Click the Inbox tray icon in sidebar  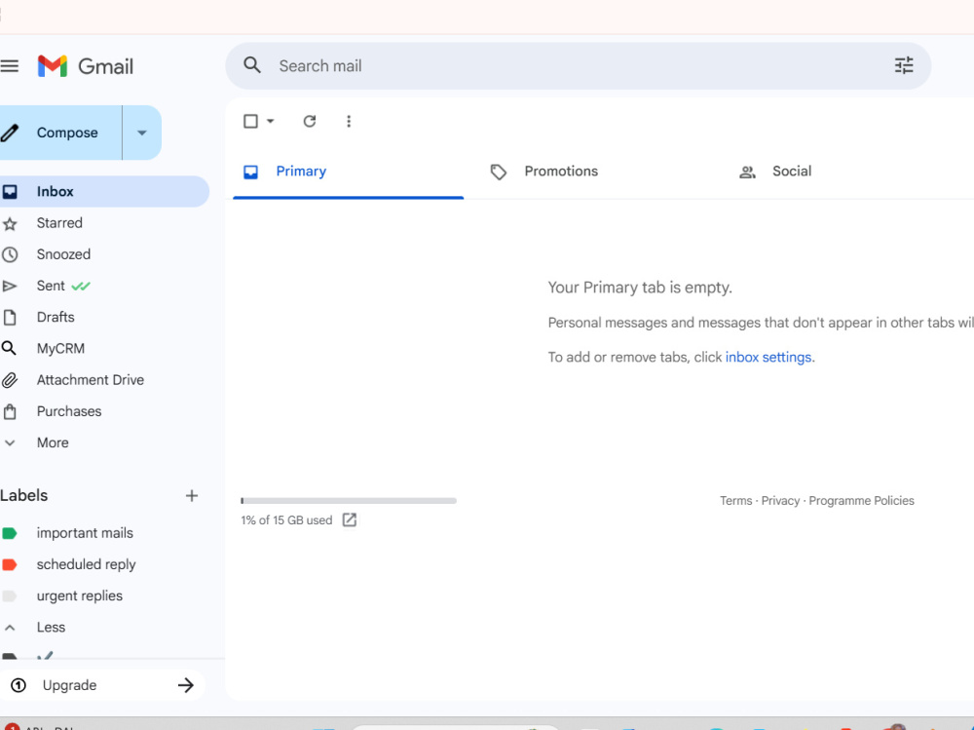coord(10,192)
